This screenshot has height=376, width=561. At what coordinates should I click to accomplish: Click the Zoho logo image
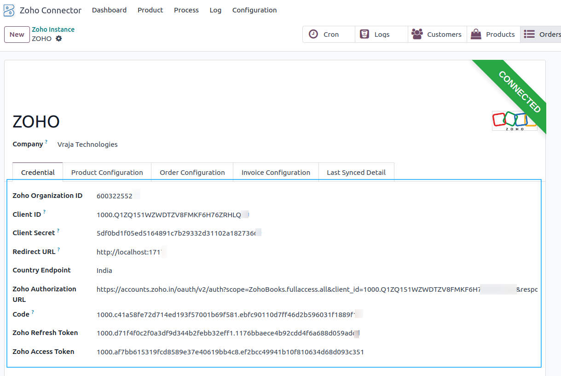coord(515,121)
